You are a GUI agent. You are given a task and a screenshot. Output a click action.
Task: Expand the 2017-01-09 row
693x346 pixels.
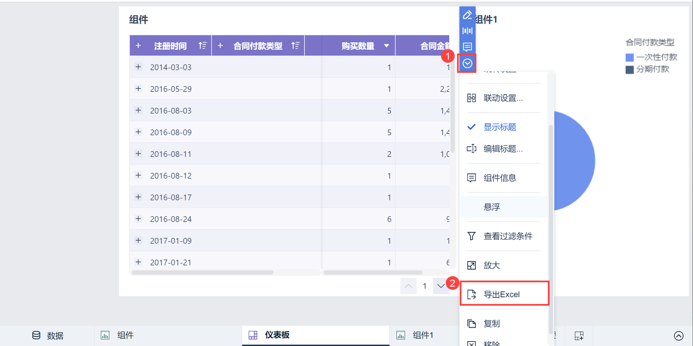(138, 240)
